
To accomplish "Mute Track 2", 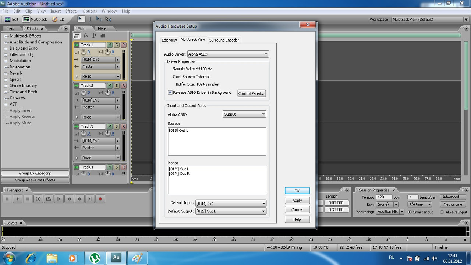I will coord(110,86).
